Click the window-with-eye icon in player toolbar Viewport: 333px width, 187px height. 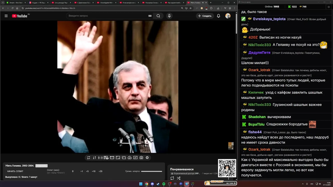point(106,158)
